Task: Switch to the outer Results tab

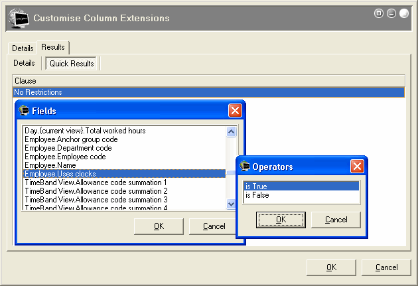Action: point(53,48)
